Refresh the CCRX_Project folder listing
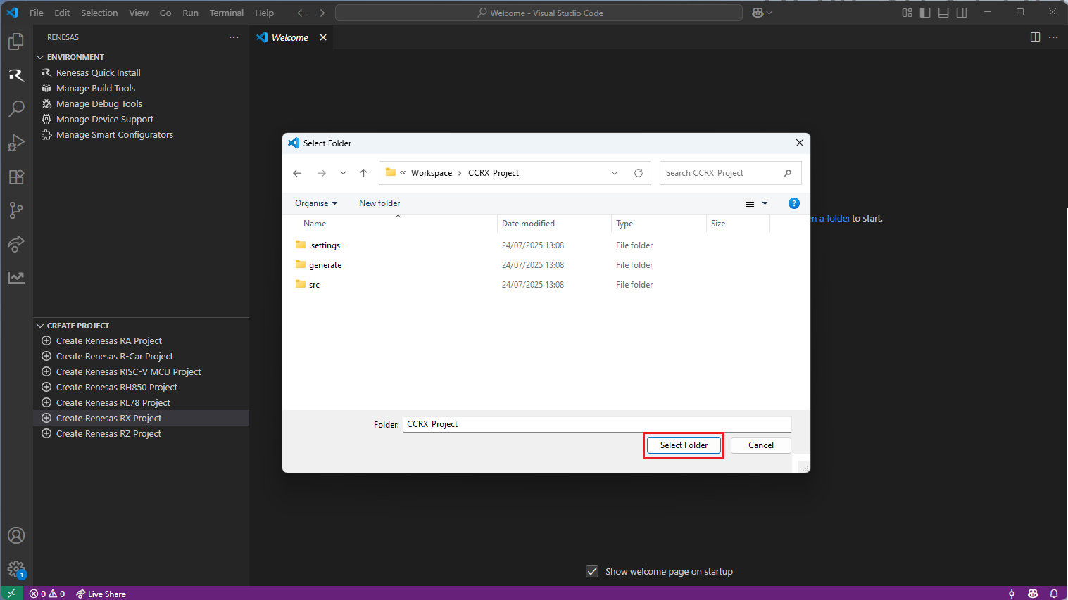 639,173
